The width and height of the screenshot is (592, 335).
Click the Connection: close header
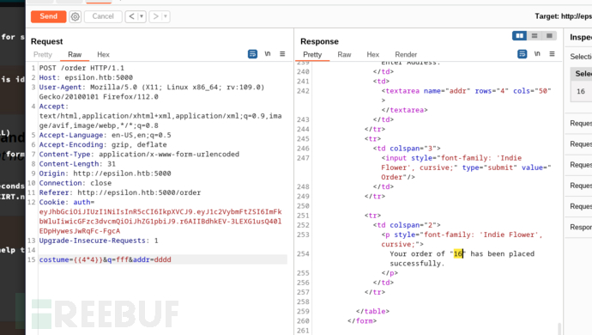[76, 183]
